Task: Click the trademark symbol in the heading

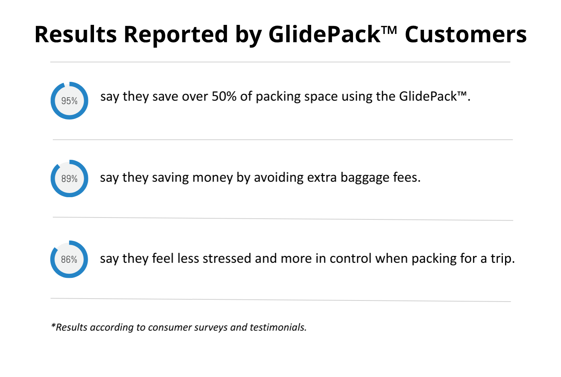Action: tap(390, 29)
